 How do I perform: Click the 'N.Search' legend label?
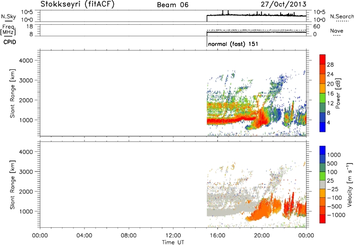pyautogui.click(x=342, y=16)
